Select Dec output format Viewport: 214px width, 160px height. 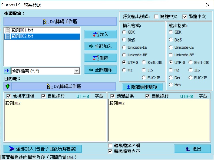pos(171,77)
